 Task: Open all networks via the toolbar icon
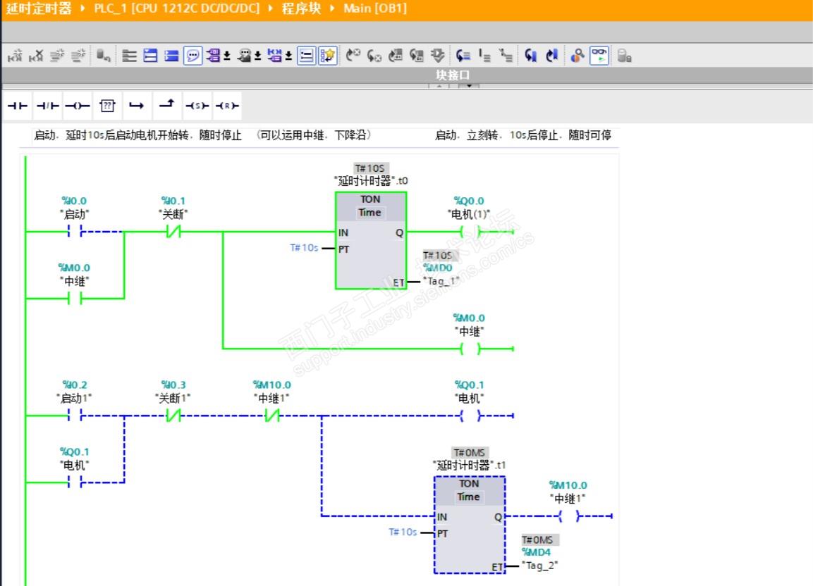tap(150, 56)
